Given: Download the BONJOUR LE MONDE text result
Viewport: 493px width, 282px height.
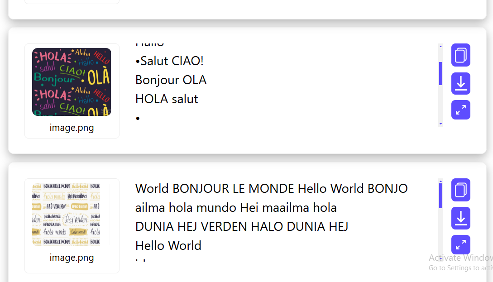Looking at the screenshot, I should click(460, 218).
